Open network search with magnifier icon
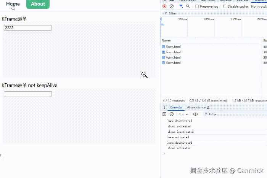The height and width of the screenshot is (178, 267). click(x=188, y=6)
